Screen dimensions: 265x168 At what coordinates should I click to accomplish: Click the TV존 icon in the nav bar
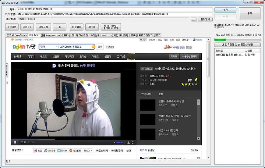click(x=118, y=57)
